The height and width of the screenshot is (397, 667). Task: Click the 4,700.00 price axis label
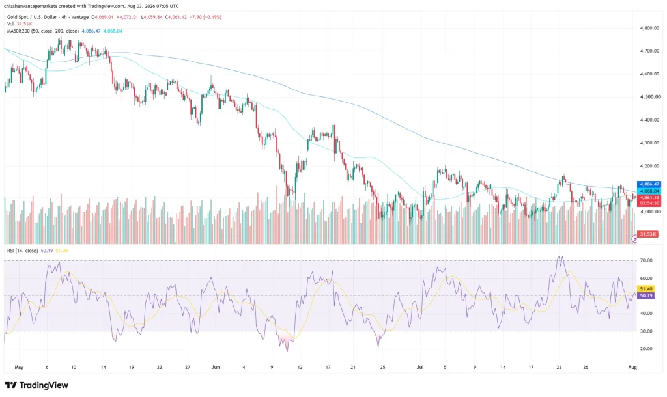[x=650, y=51]
